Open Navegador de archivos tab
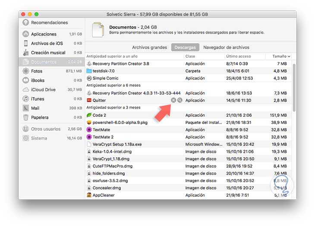Image resolution: width=315 pixels, height=226 pixels. click(226, 47)
